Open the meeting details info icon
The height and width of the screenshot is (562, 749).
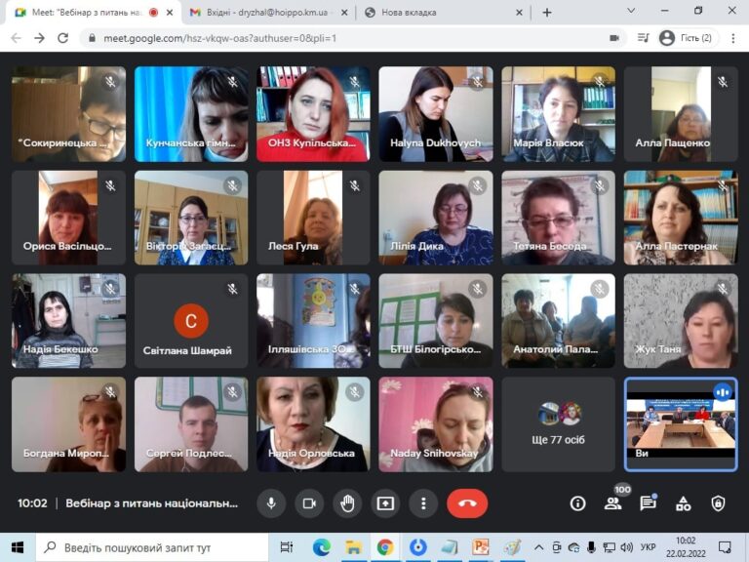tap(577, 503)
